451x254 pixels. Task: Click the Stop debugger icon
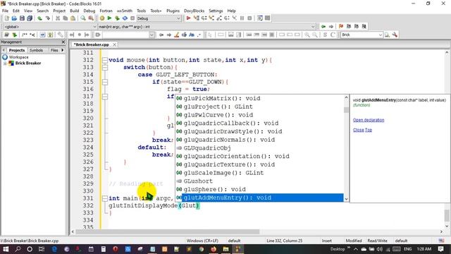[x=249, y=18]
